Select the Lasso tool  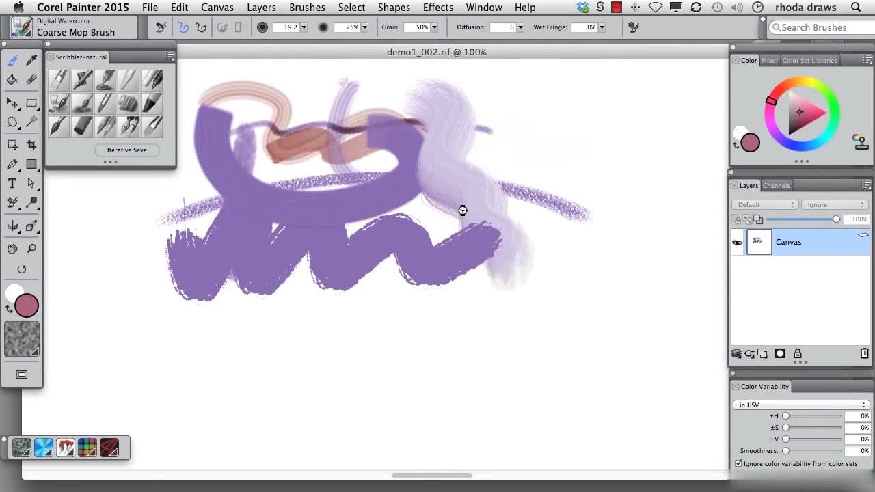click(x=12, y=122)
